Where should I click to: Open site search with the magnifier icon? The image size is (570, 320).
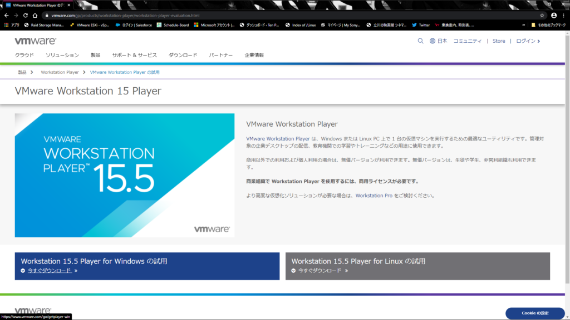click(421, 41)
